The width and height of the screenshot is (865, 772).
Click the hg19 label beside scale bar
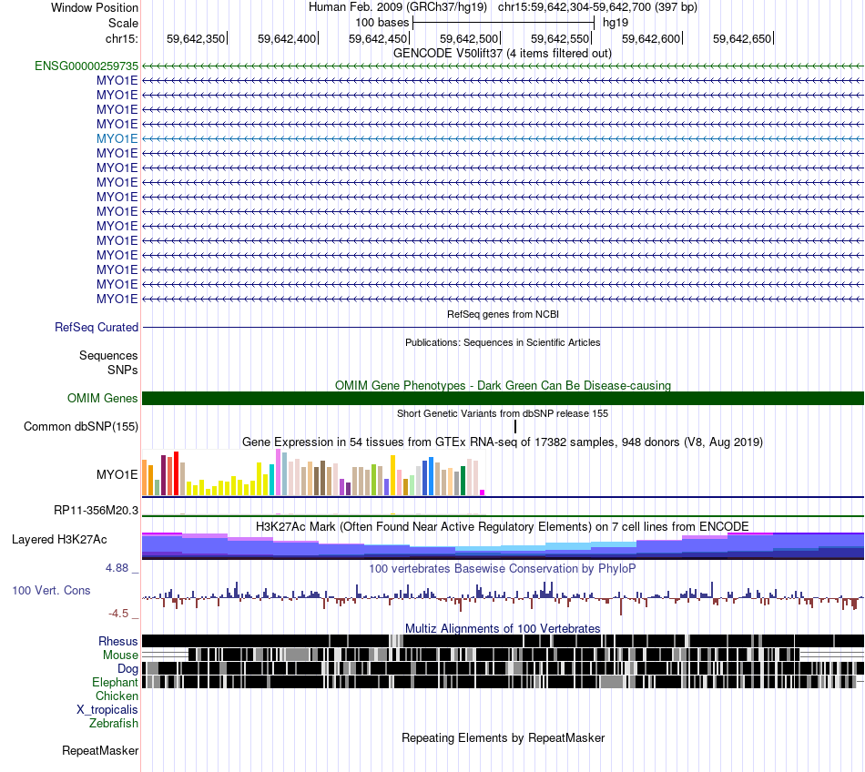(616, 23)
